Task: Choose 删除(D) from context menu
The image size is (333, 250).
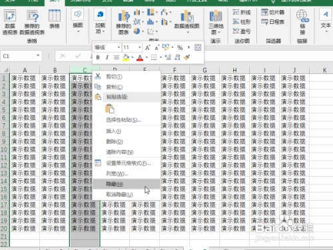Action: pyautogui.click(x=127, y=142)
